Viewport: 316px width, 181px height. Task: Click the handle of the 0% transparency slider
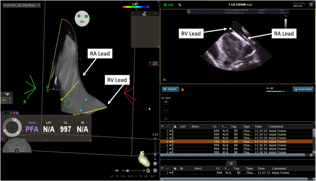(128, 170)
